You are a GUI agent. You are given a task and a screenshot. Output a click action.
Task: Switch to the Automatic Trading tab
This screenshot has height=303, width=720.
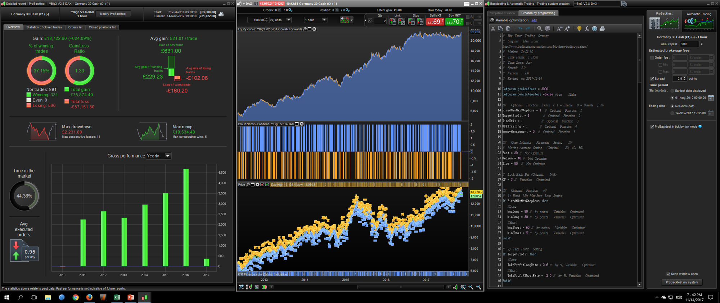(x=699, y=21)
